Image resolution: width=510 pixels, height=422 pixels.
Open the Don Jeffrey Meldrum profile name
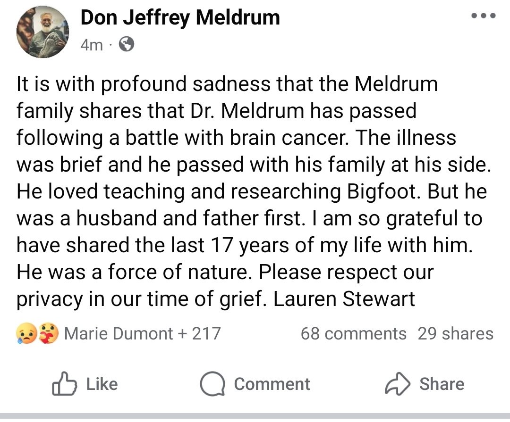180,17
